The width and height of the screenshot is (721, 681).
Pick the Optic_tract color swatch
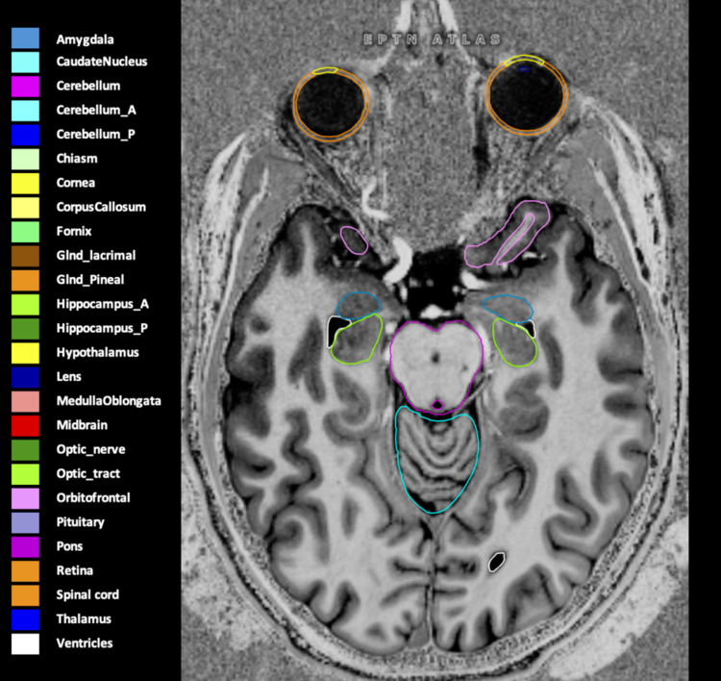pyautogui.click(x=25, y=474)
